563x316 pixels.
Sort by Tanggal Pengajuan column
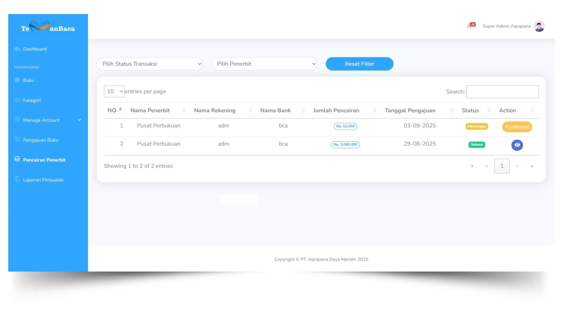click(410, 110)
